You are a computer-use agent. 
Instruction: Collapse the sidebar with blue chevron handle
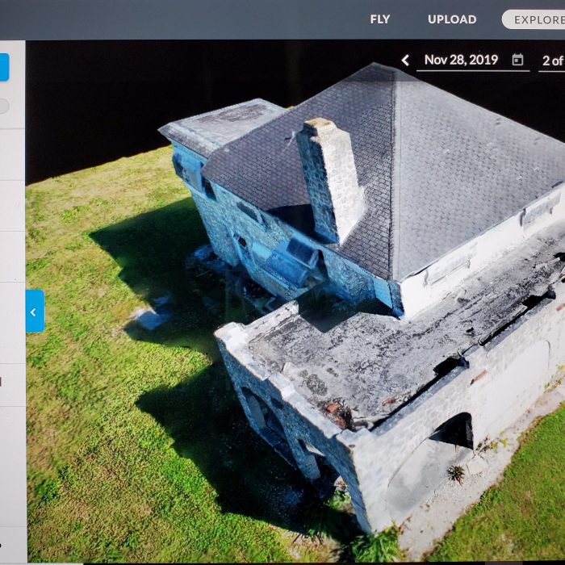[35, 312]
